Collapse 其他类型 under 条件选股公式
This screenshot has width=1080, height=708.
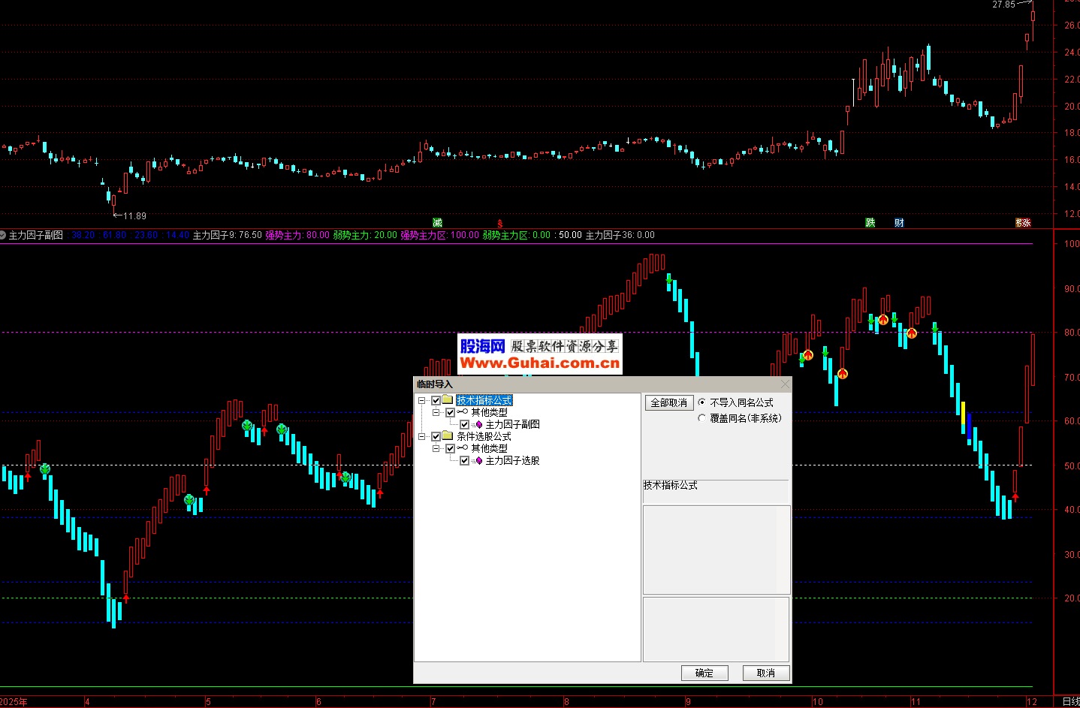(x=436, y=448)
